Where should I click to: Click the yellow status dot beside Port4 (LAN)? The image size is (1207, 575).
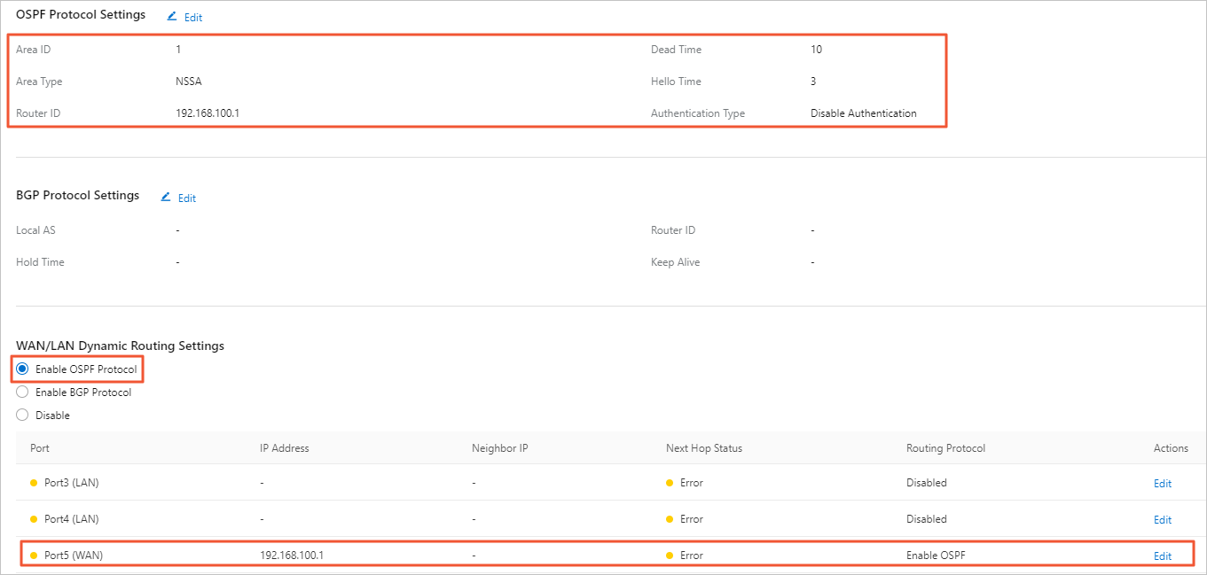coord(34,519)
